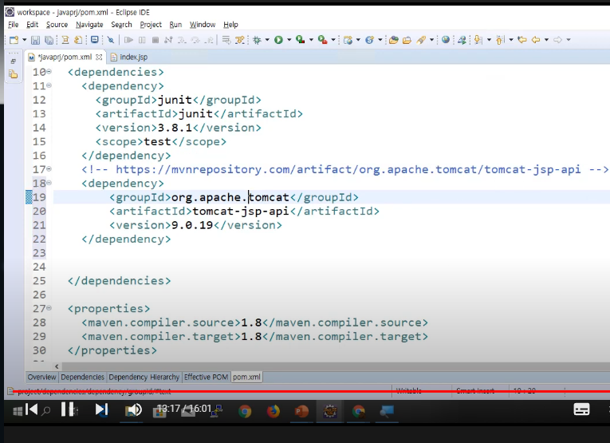Open the Coverage dropdown arrow
Screen dimensions: 610x443
(311, 40)
